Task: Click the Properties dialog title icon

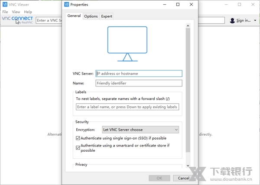Action: click(66, 5)
